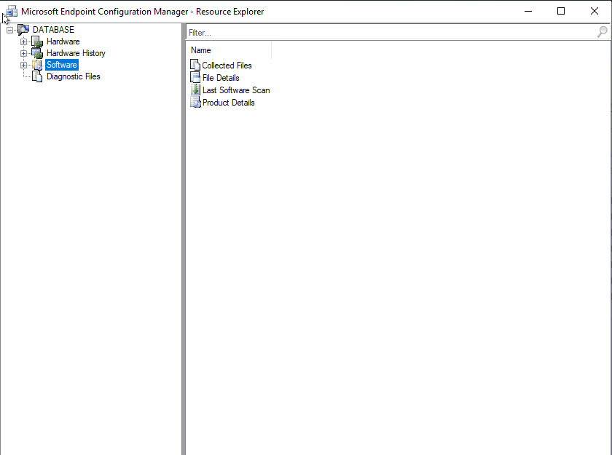Minimize the Resource Explorer window
The image size is (612, 455).
click(527, 11)
